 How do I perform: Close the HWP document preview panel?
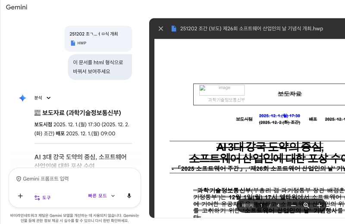click(x=161, y=28)
